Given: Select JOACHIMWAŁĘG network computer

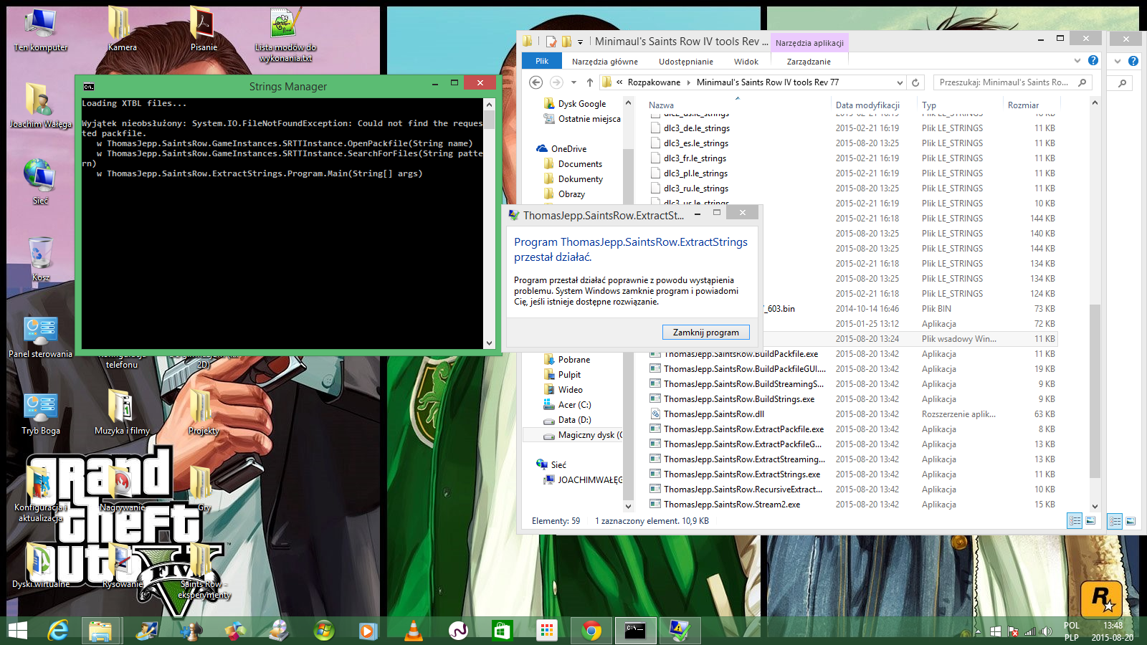Looking at the screenshot, I should pos(582,480).
